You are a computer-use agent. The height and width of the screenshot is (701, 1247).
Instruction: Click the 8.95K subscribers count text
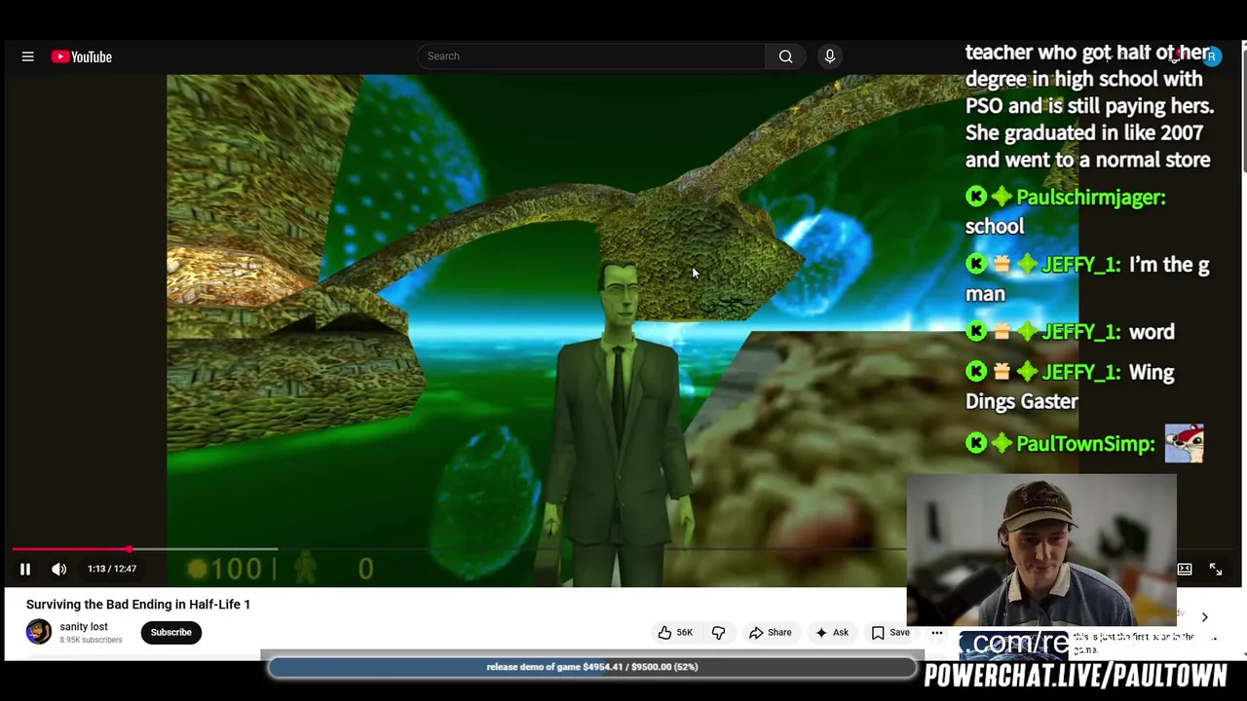tap(91, 641)
